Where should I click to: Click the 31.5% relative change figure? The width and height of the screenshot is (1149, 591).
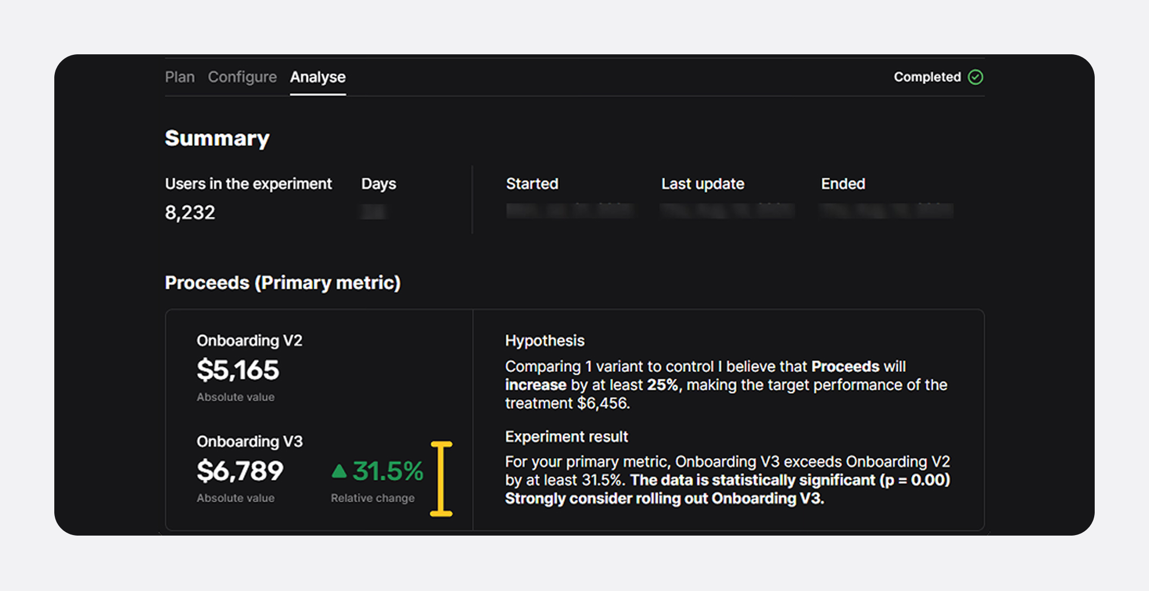(x=388, y=470)
